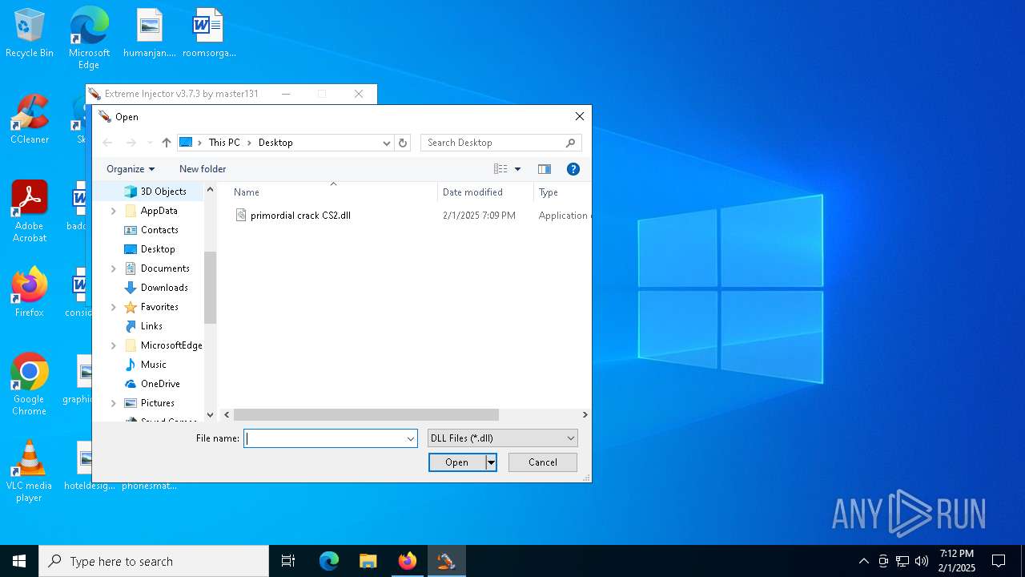Select the VLC media player shortcut
This screenshot has width=1025, height=577.
click(x=30, y=471)
